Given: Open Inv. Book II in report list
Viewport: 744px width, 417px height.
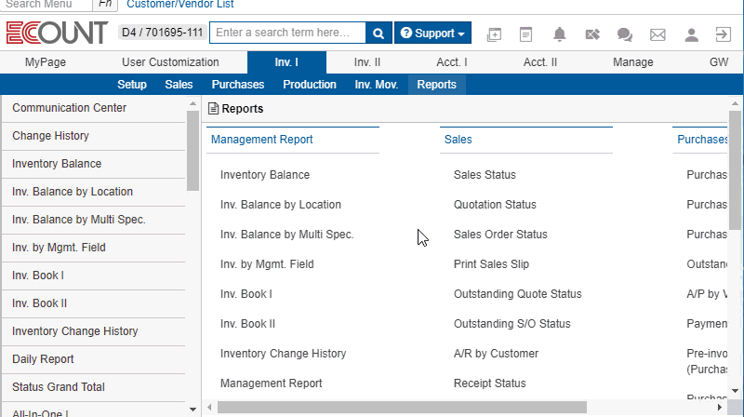Looking at the screenshot, I should 247,324.
